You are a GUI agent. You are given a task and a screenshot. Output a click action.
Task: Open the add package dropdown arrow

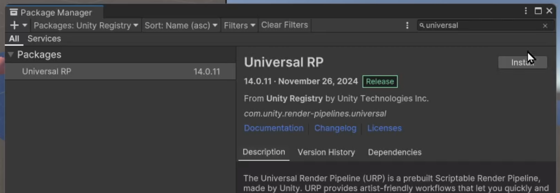25,25
